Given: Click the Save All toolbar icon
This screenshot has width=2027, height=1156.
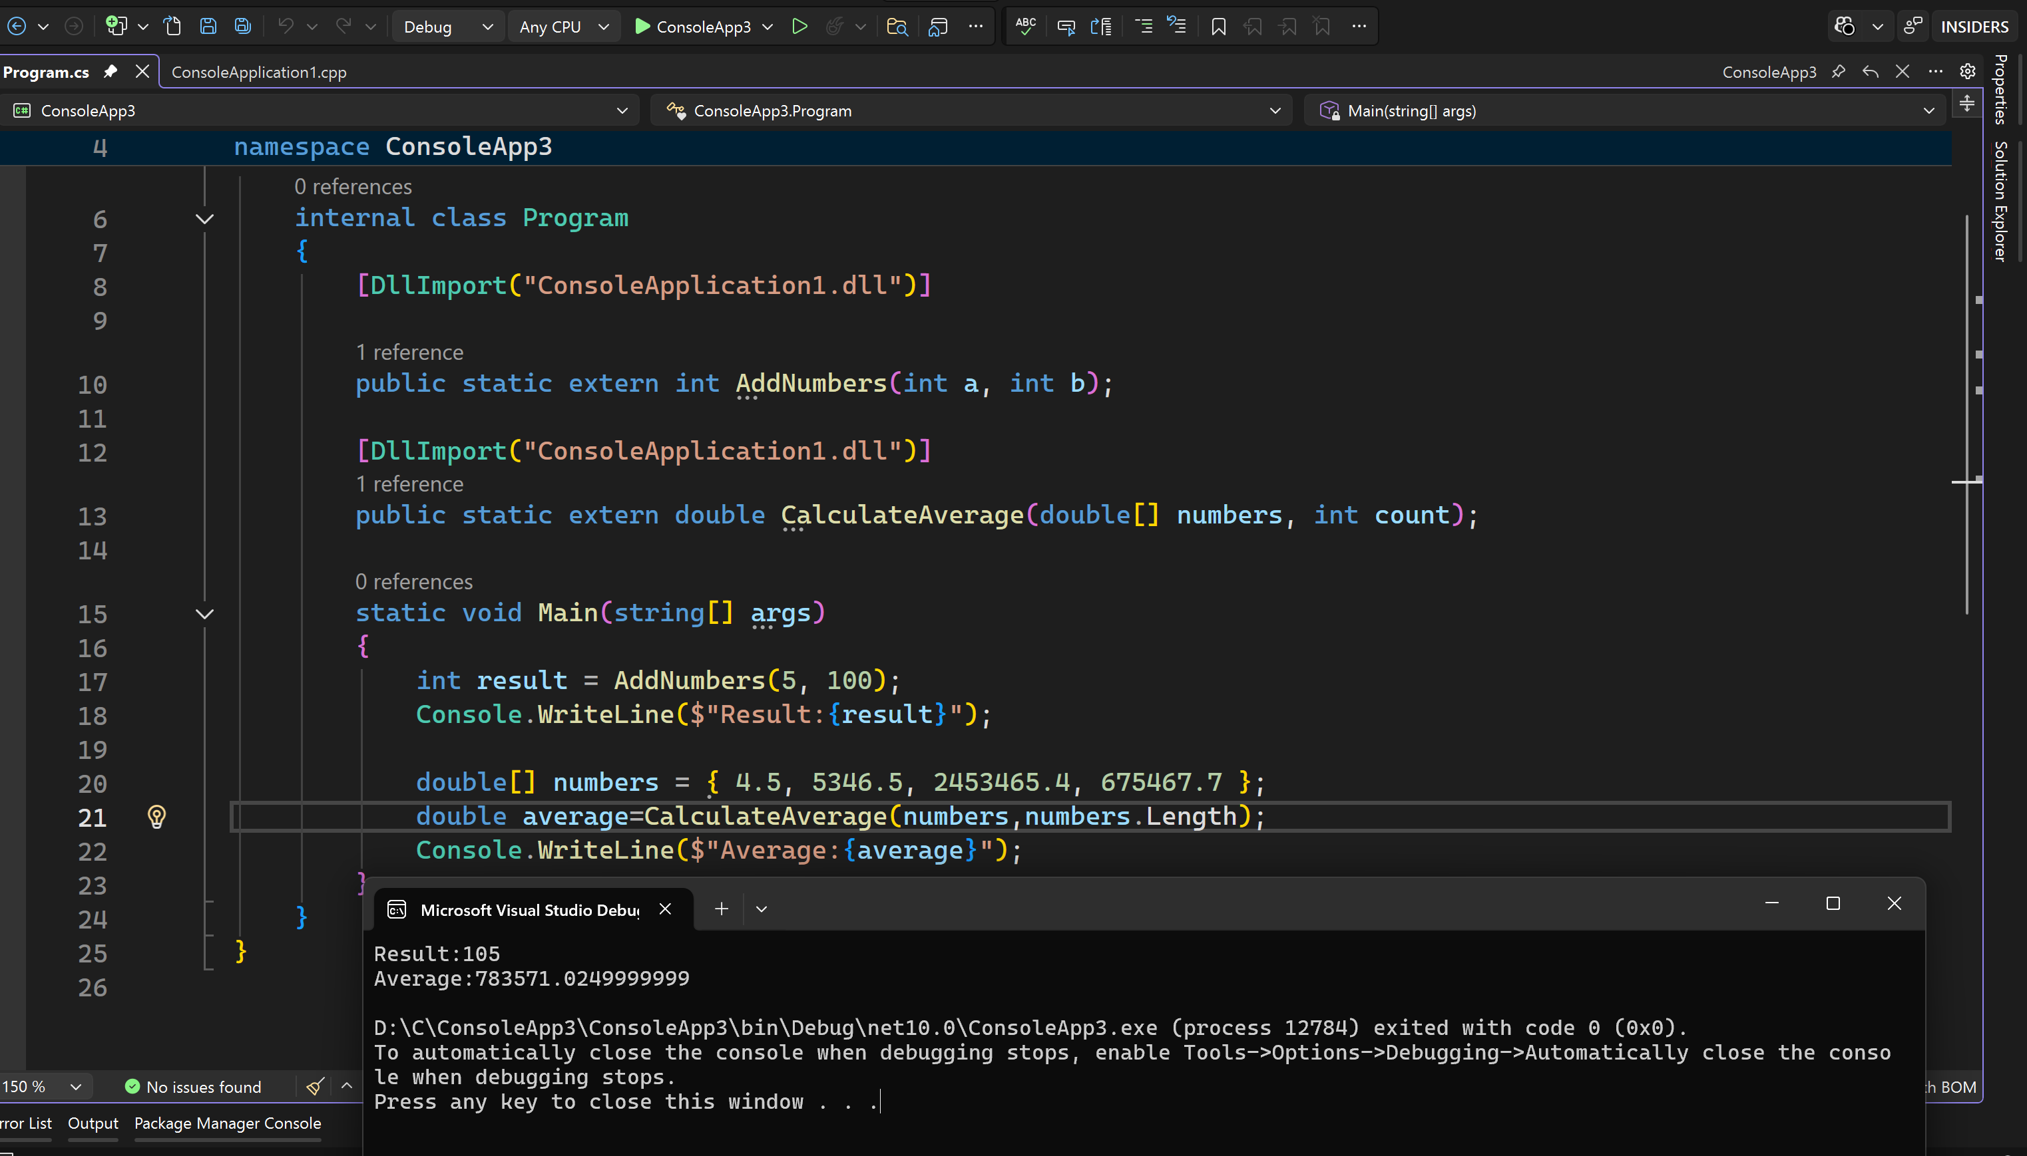Looking at the screenshot, I should click(242, 26).
